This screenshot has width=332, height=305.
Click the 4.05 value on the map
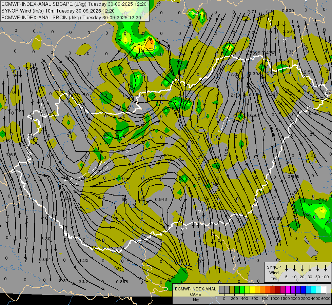tap(252, 33)
